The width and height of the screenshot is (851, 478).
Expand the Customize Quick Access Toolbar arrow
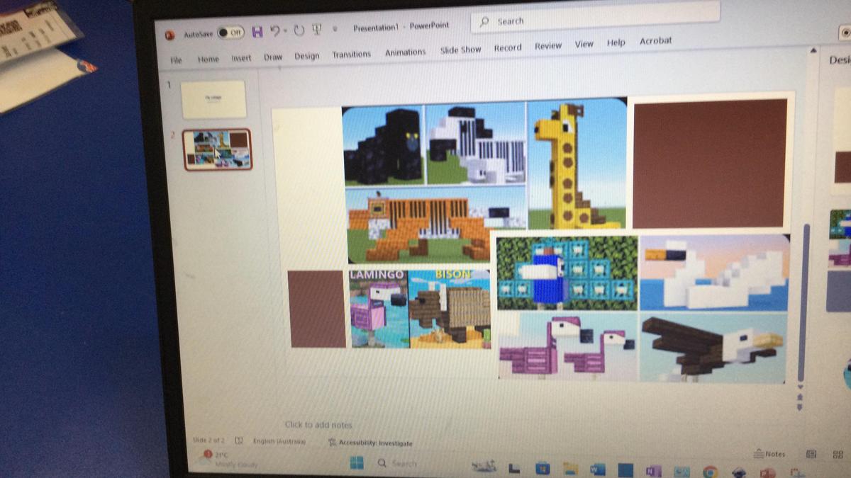[x=334, y=30]
